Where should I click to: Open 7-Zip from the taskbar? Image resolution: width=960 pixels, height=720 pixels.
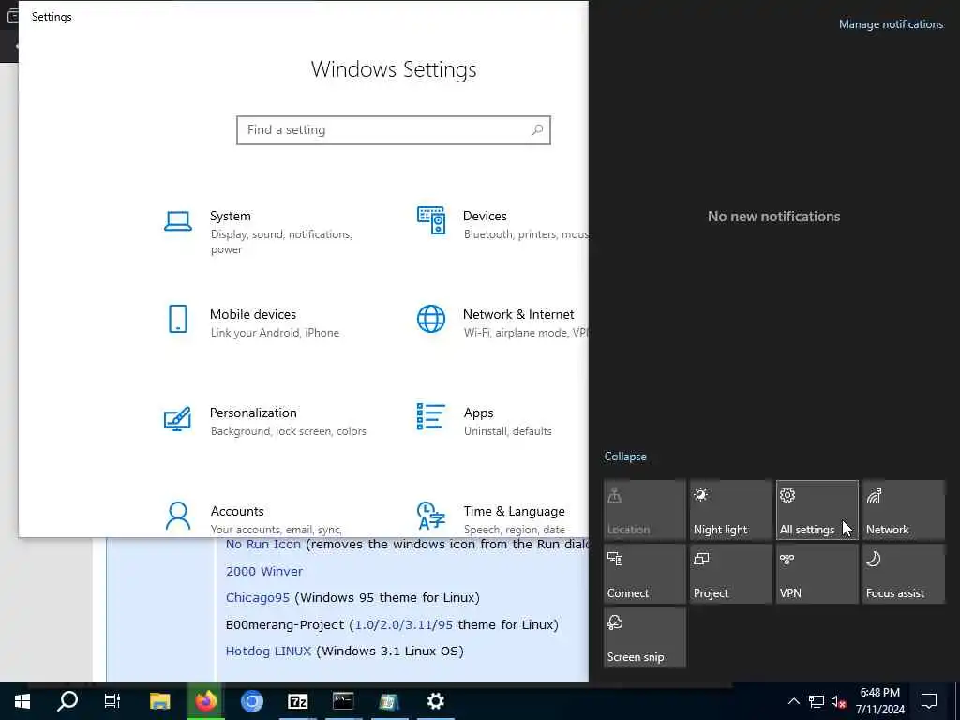click(297, 701)
